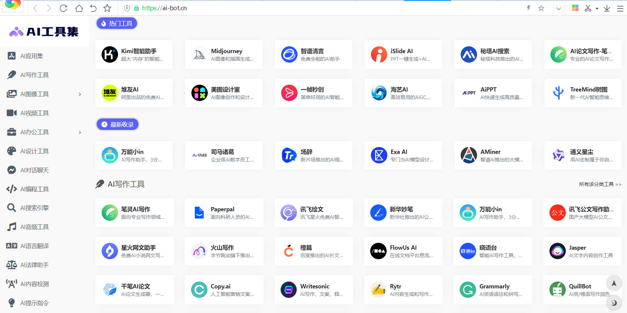This screenshot has width=627, height=313.
Task: Open the TreeMind树图 icon
Action: (559, 93)
